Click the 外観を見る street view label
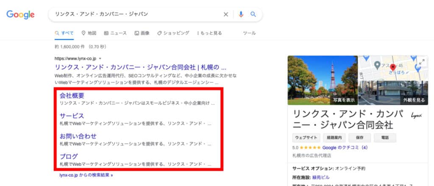The width and height of the screenshot is (434, 186). pyautogui.click(x=414, y=100)
